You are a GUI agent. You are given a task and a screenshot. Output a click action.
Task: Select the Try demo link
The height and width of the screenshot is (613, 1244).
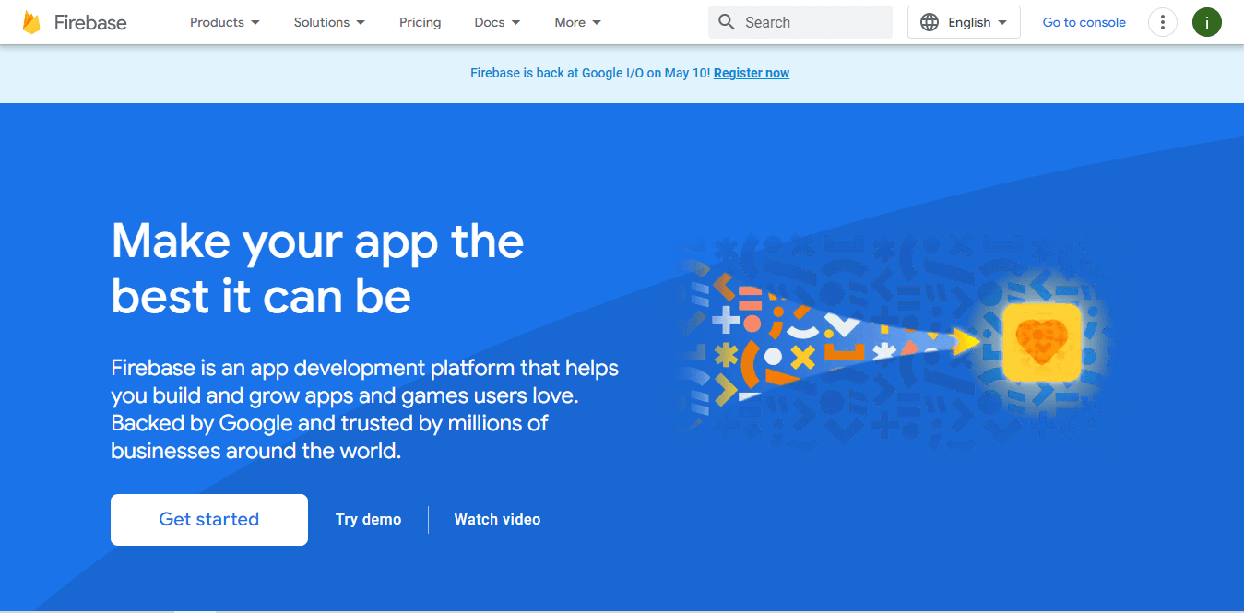tap(368, 520)
